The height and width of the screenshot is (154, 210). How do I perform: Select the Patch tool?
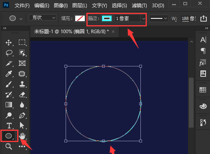click(22, 74)
